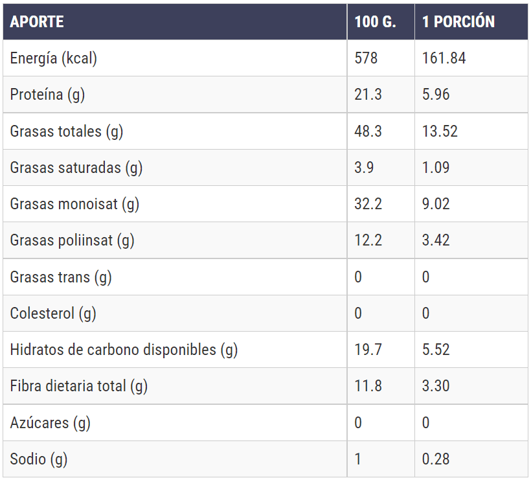The width and height of the screenshot is (531, 480).
Task: Select the 32.2 monounsaturated fat value
Action: coord(368,204)
